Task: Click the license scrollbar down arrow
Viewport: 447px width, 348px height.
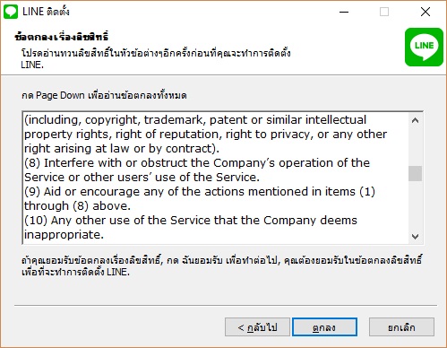Action: [x=415, y=237]
